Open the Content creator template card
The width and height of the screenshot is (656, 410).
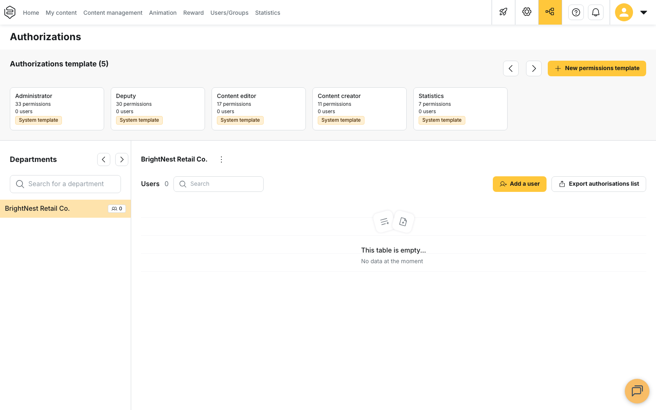[x=360, y=109]
